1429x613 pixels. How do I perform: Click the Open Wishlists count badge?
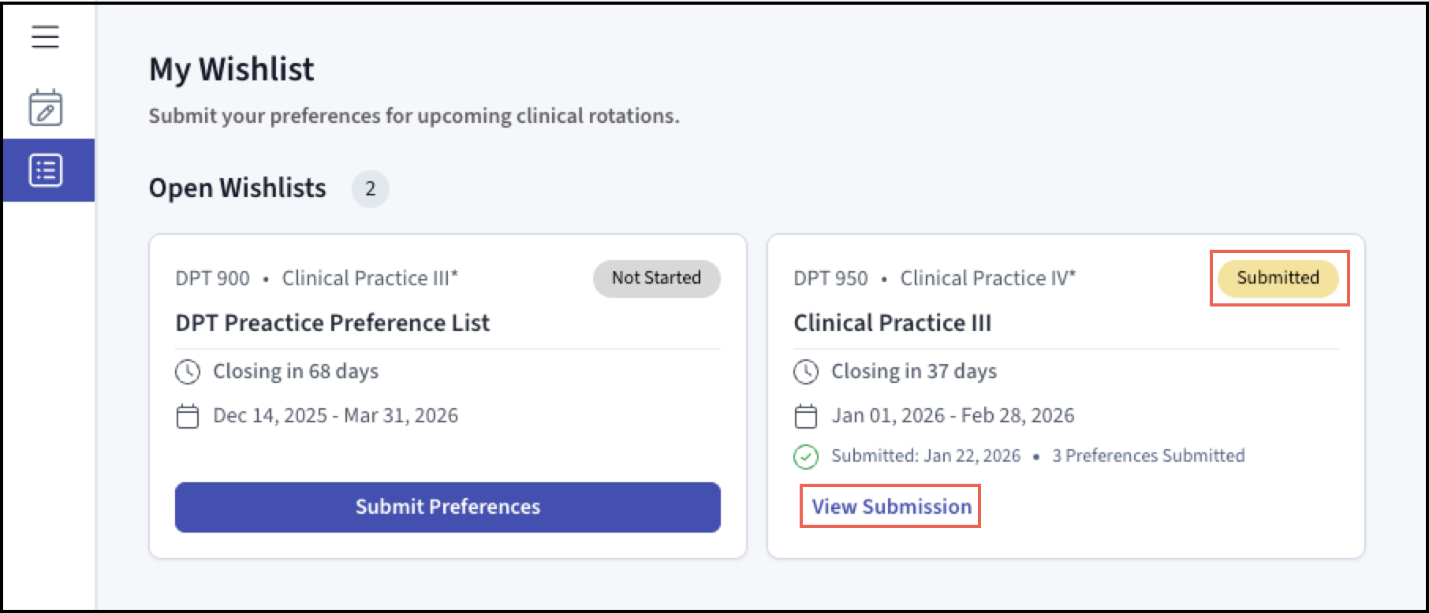(x=370, y=189)
